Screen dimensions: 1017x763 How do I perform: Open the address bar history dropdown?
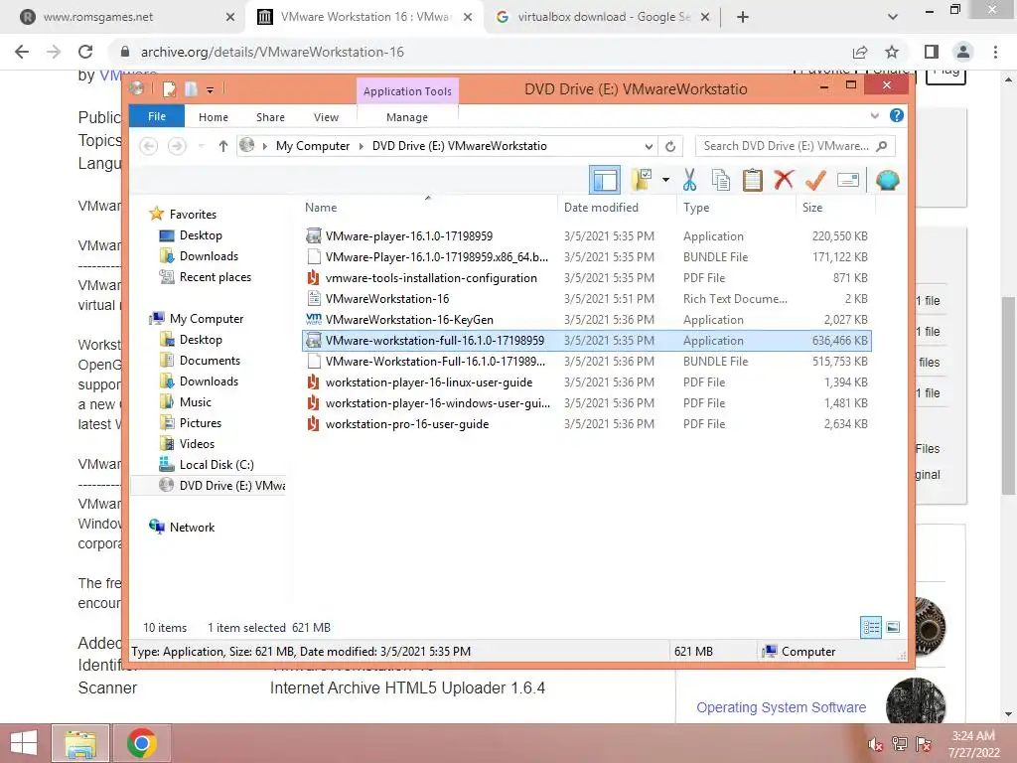point(649,146)
